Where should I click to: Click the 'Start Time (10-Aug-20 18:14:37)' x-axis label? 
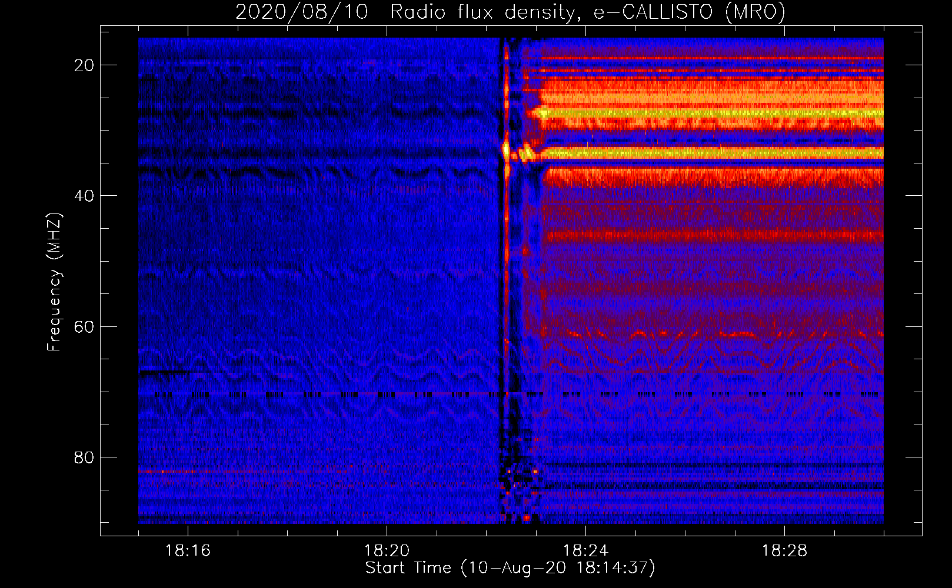510,568
